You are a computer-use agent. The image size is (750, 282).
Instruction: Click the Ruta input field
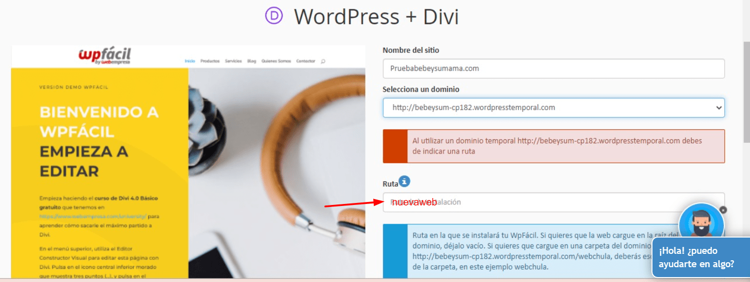[553, 202]
